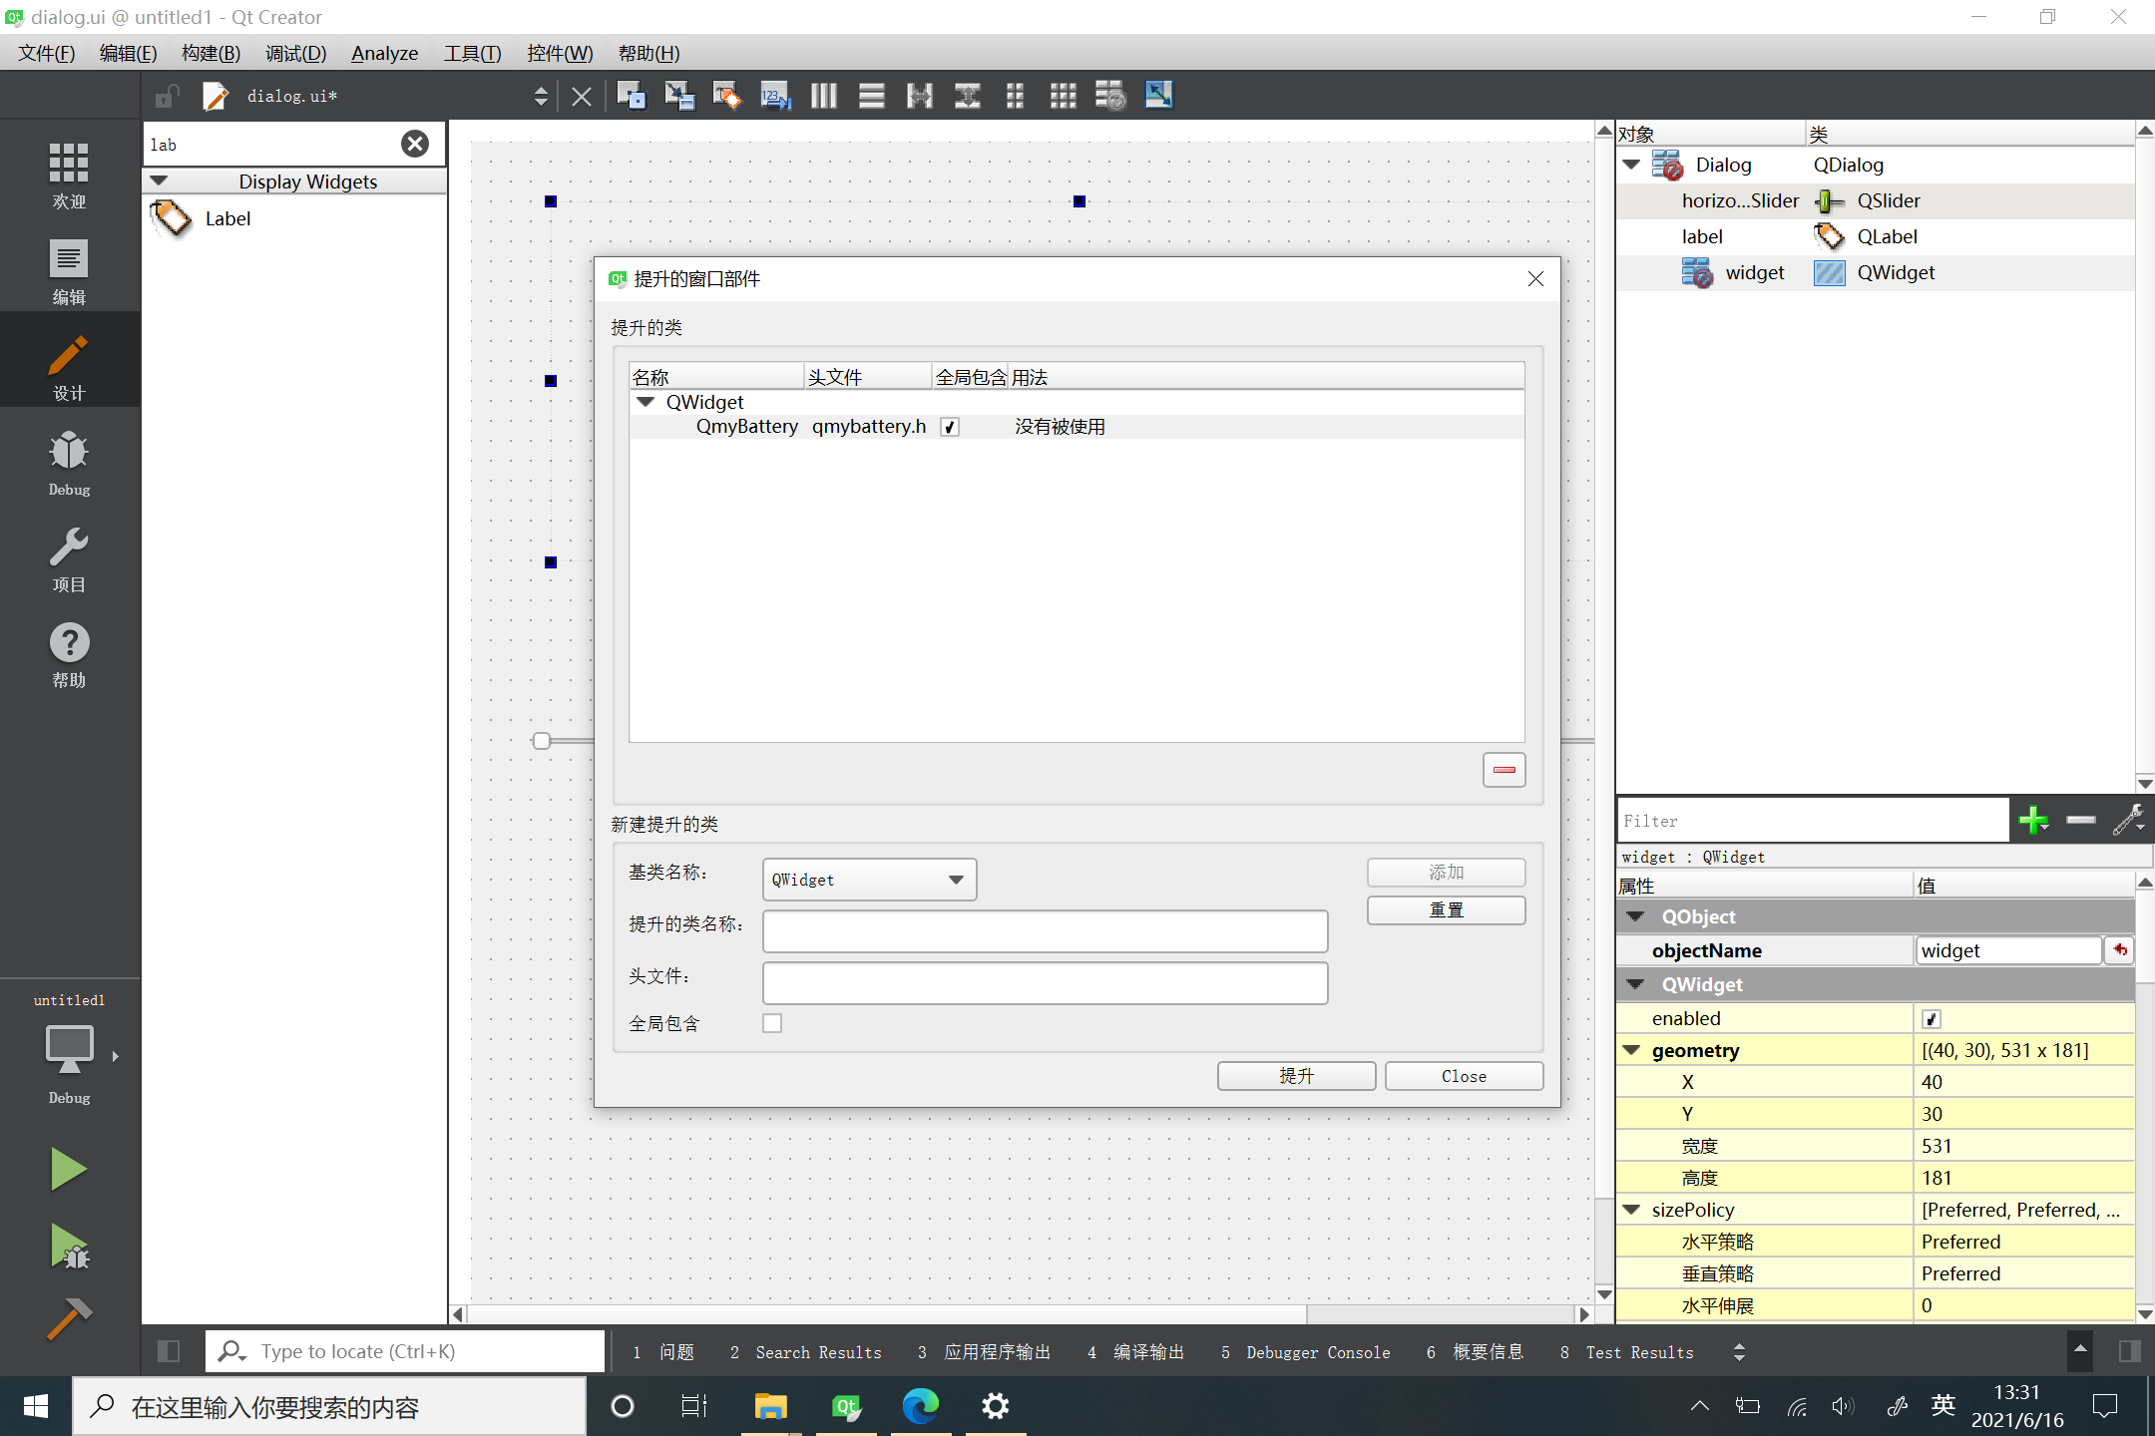Image resolution: width=2155 pixels, height=1436 pixels.
Task: Open the Debug mode in sidebar
Action: click(x=69, y=462)
